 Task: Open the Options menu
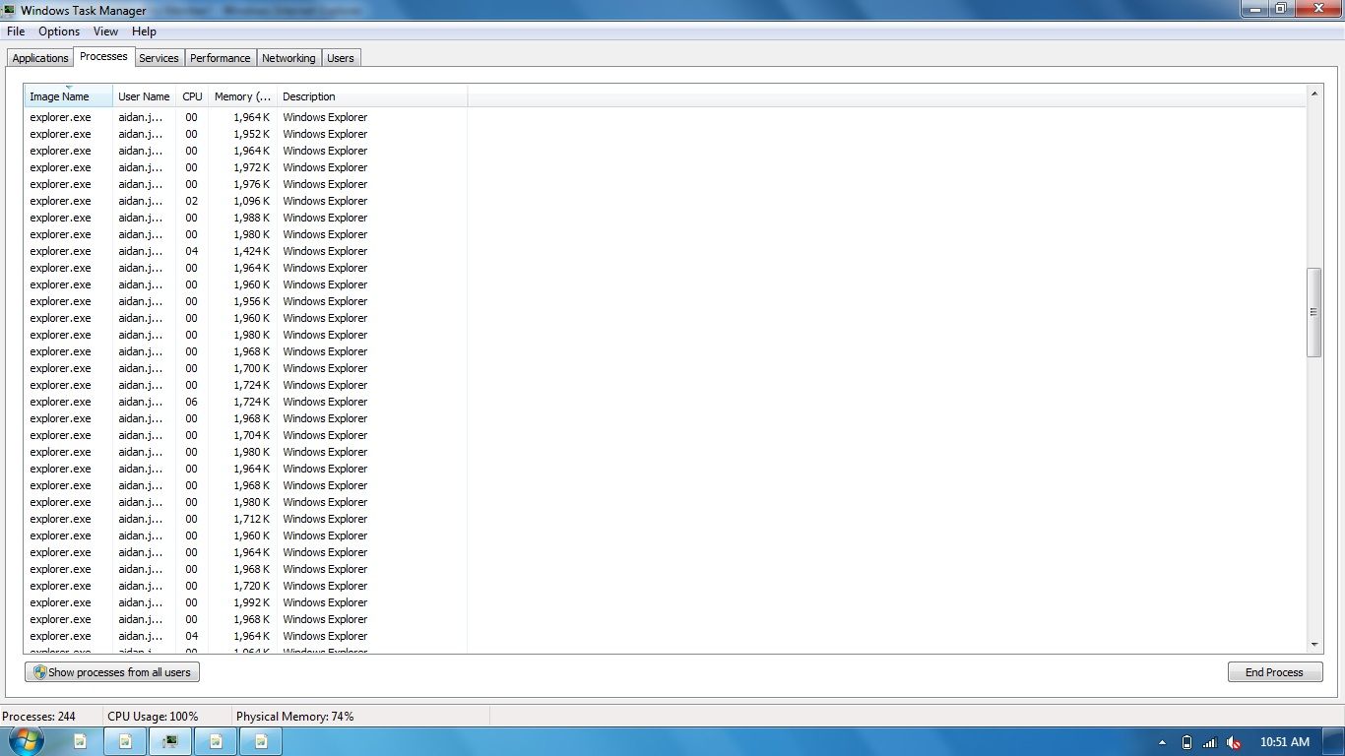tap(59, 31)
